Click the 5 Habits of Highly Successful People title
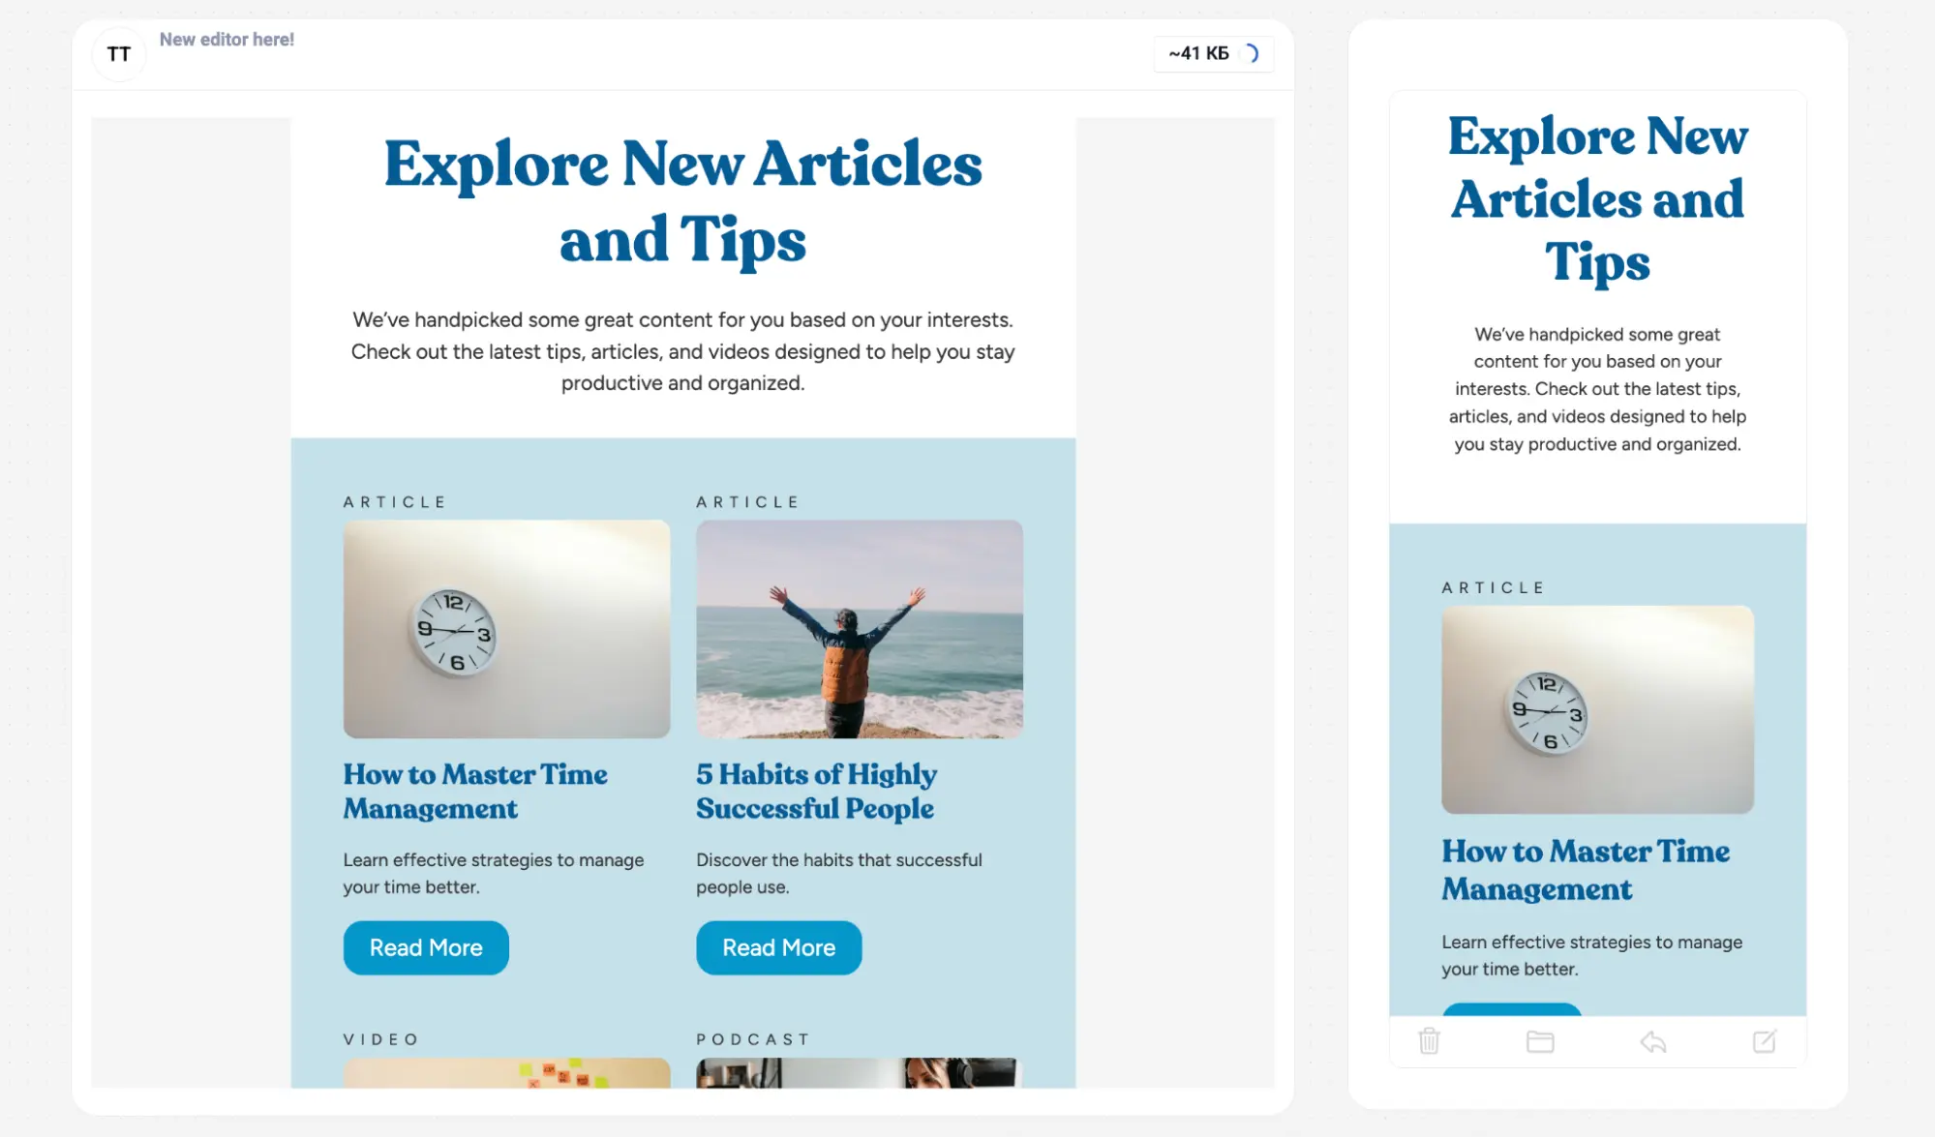The width and height of the screenshot is (1935, 1138). pyautogui.click(x=817, y=791)
